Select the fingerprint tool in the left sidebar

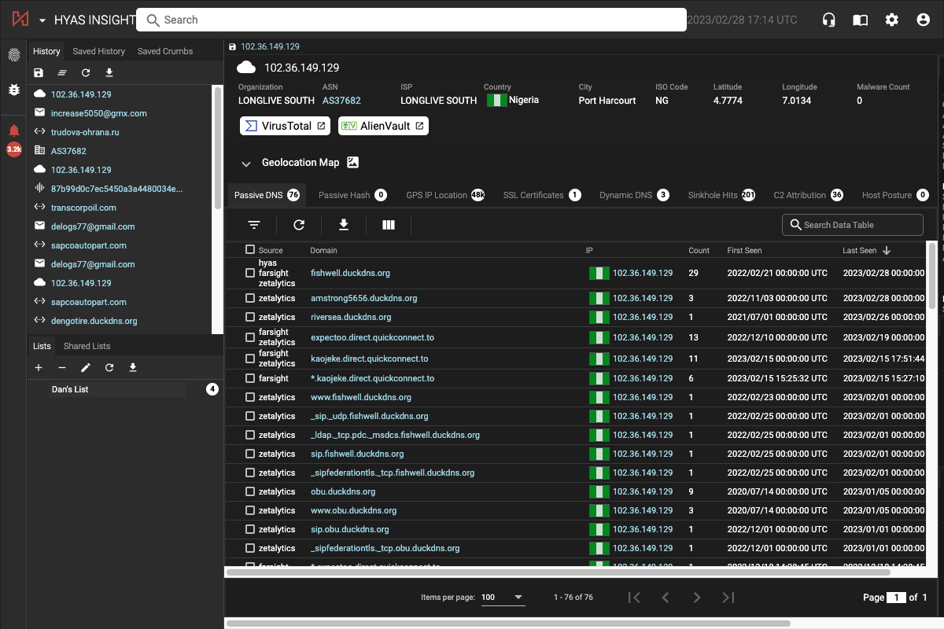pyautogui.click(x=13, y=56)
